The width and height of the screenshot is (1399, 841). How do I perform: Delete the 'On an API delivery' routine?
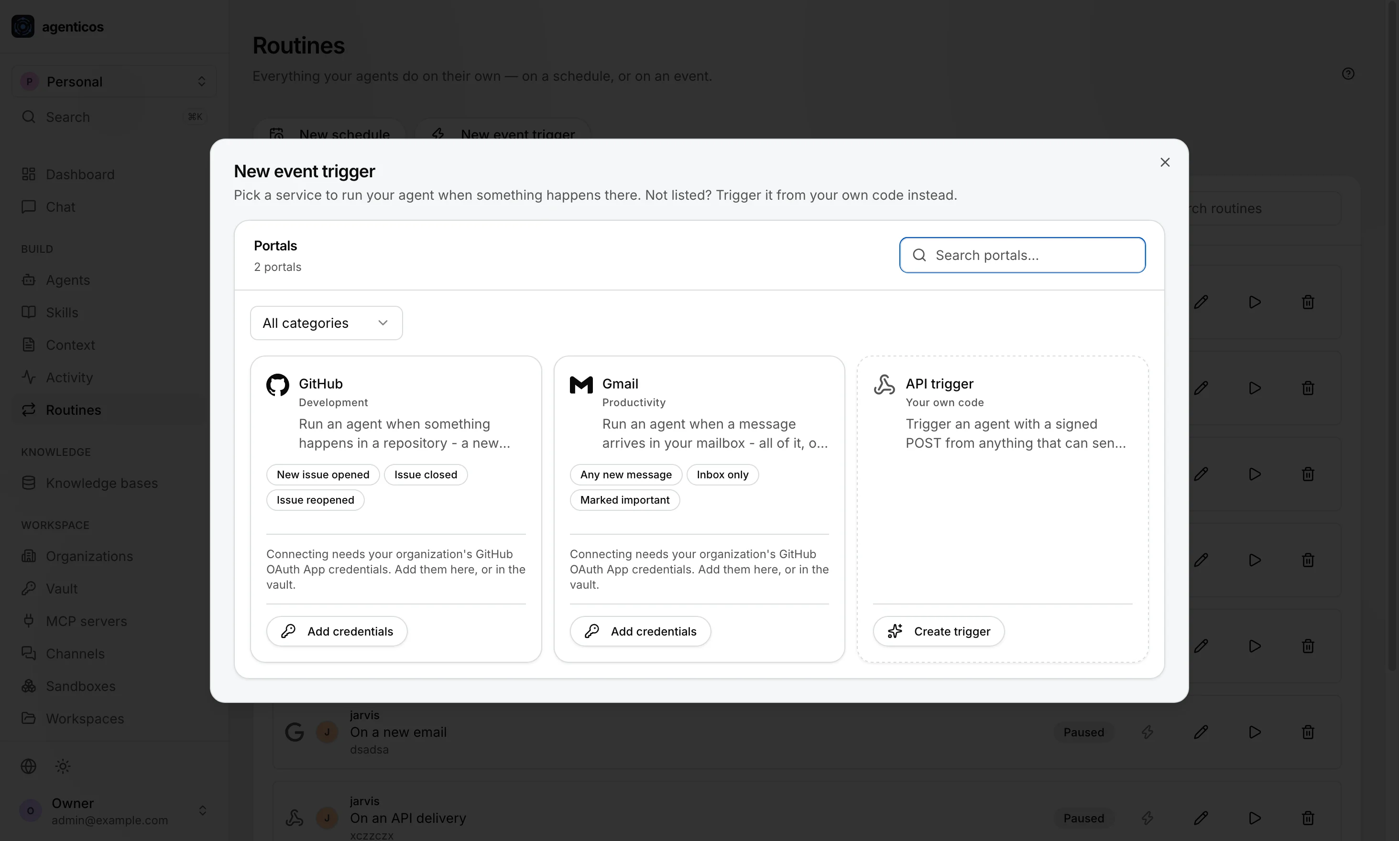(1308, 819)
